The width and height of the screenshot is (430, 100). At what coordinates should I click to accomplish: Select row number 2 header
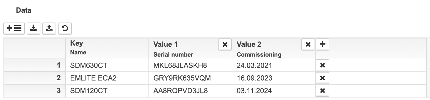tap(35, 78)
